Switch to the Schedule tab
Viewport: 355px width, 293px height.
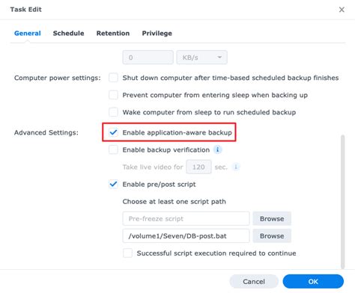pyautogui.click(x=68, y=34)
